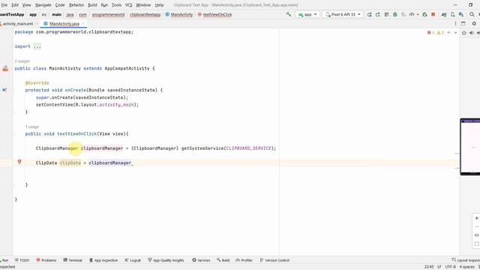Click the Make Project hammer icon

(288, 14)
